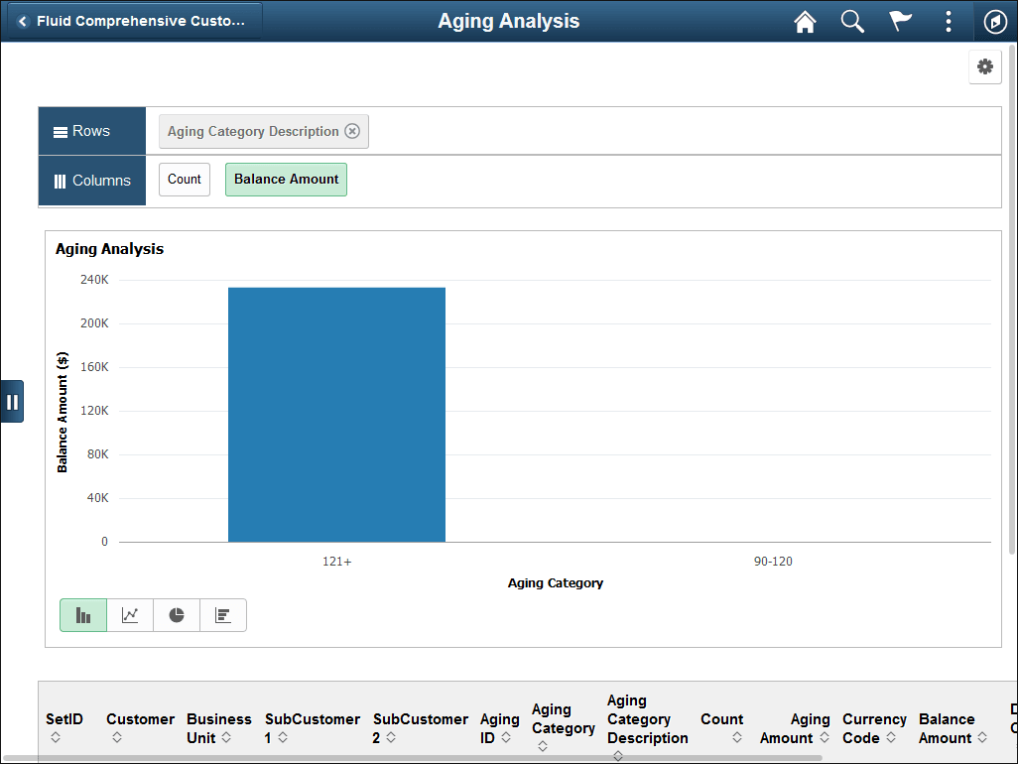
Task: Open global search
Action: (852, 21)
